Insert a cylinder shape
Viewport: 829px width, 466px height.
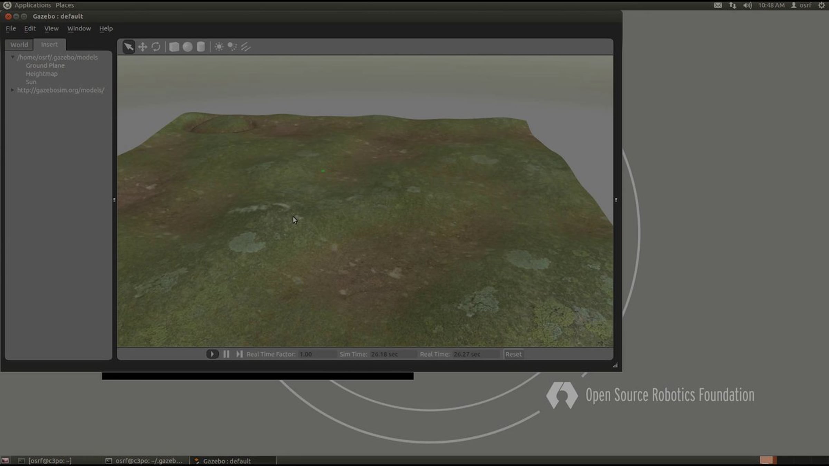pos(201,47)
